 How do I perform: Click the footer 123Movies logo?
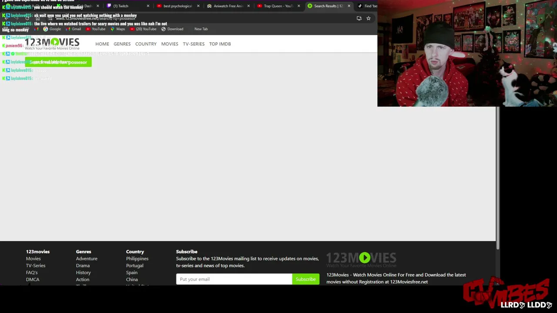(361, 259)
